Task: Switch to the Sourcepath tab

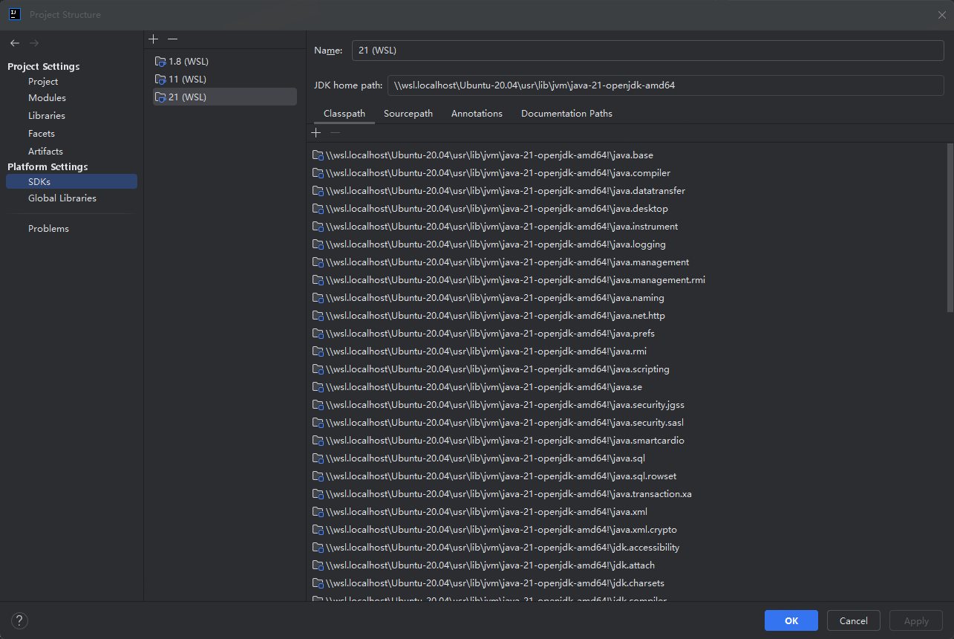Action: click(x=408, y=113)
